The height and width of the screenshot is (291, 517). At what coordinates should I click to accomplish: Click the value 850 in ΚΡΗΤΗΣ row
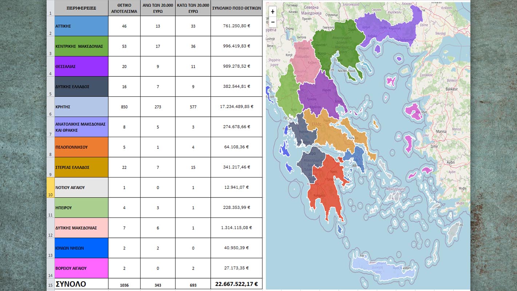click(124, 107)
